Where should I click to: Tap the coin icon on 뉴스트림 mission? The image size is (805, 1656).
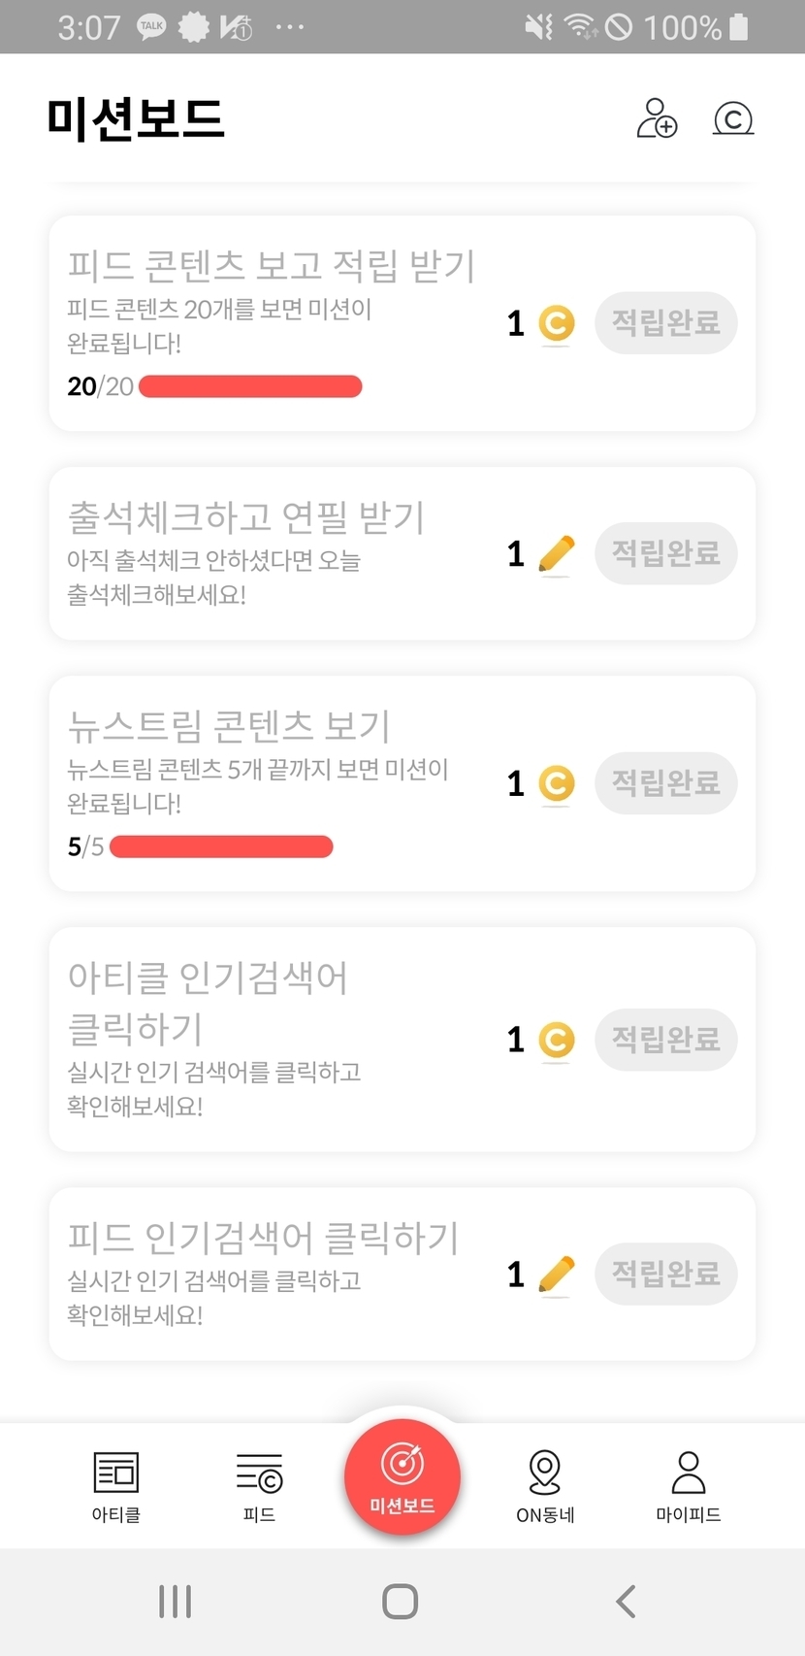click(556, 783)
